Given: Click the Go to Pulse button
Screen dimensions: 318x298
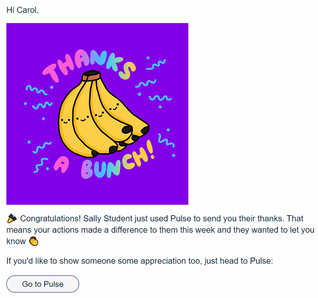Looking at the screenshot, I should point(43,284).
